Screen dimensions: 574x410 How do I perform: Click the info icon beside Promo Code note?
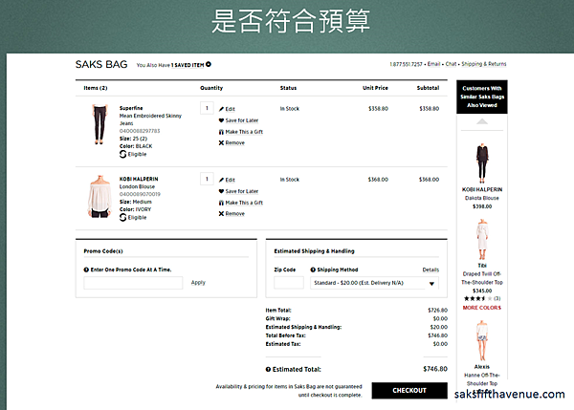[86, 270]
